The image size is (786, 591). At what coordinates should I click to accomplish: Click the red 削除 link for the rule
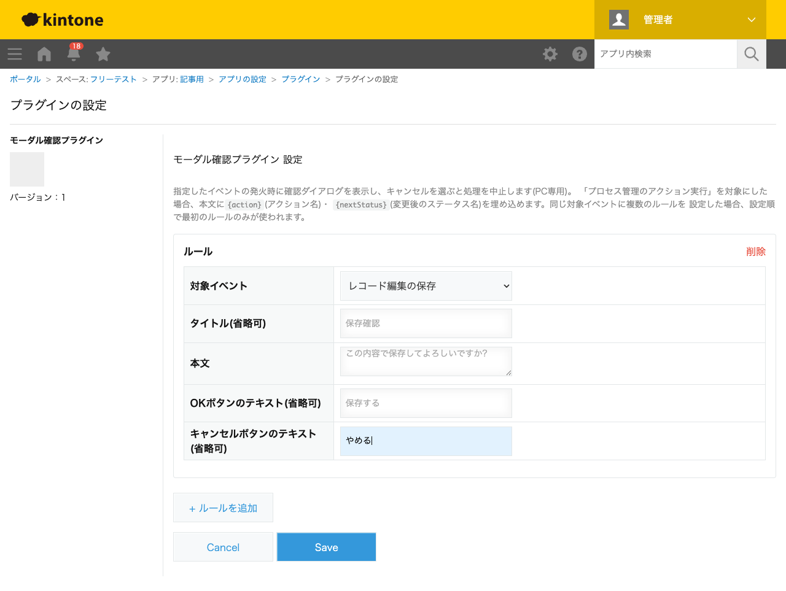756,252
